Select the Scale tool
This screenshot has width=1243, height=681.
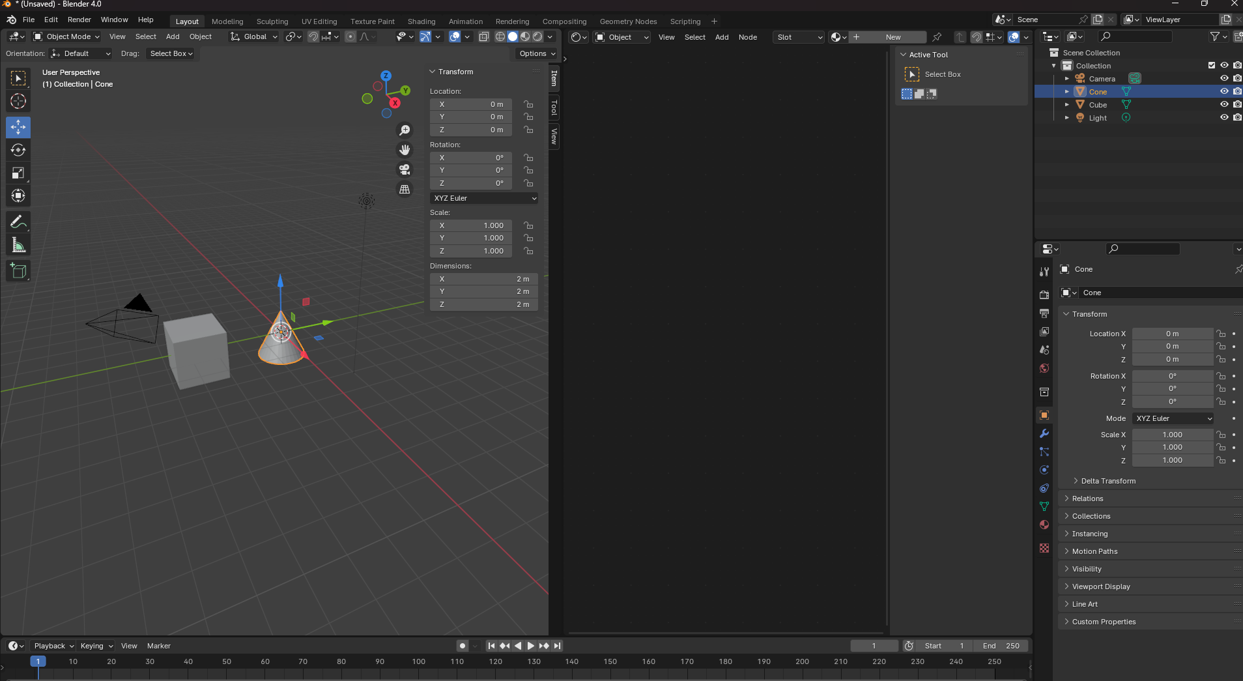[x=18, y=173]
